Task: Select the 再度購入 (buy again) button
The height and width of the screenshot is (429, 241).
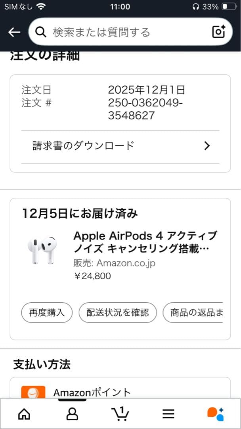Action: (46, 313)
